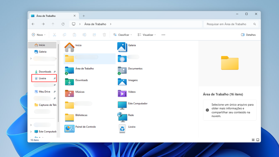
Task: Click the Pesquisar em Área de Trabalho field
Action: tap(231, 24)
